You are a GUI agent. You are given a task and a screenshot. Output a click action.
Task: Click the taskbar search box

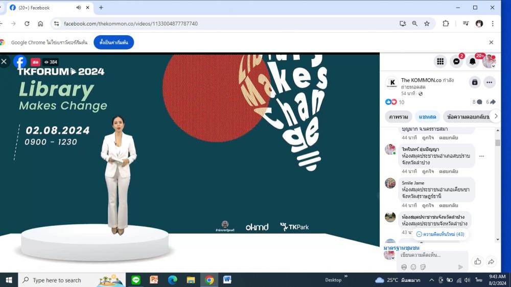(x=72, y=280)
